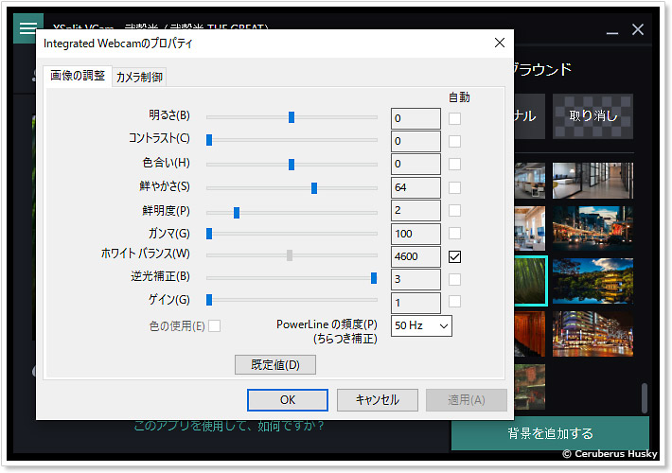Click the このアプリを使用して、如何ですか？ link
The image size is (672, 473).
(229, 426)
